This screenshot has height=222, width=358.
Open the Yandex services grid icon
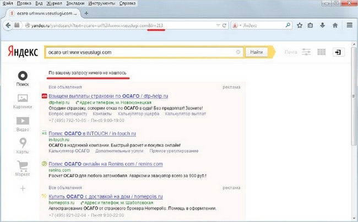[321, 52]
